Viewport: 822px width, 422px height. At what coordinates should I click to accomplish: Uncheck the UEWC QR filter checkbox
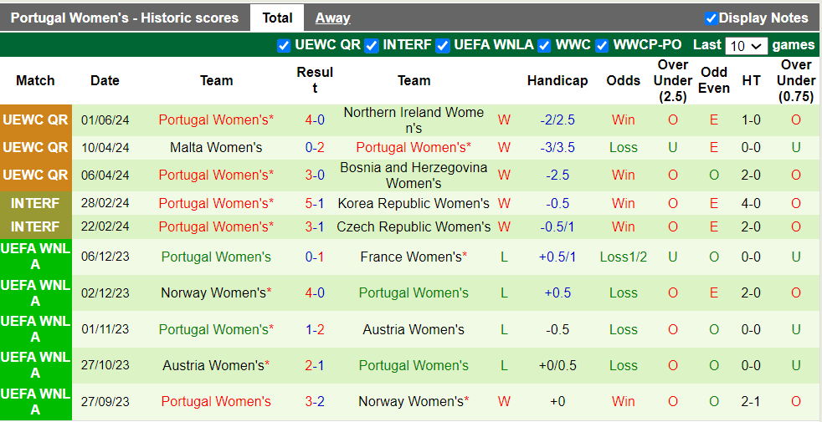pos(284,46)
